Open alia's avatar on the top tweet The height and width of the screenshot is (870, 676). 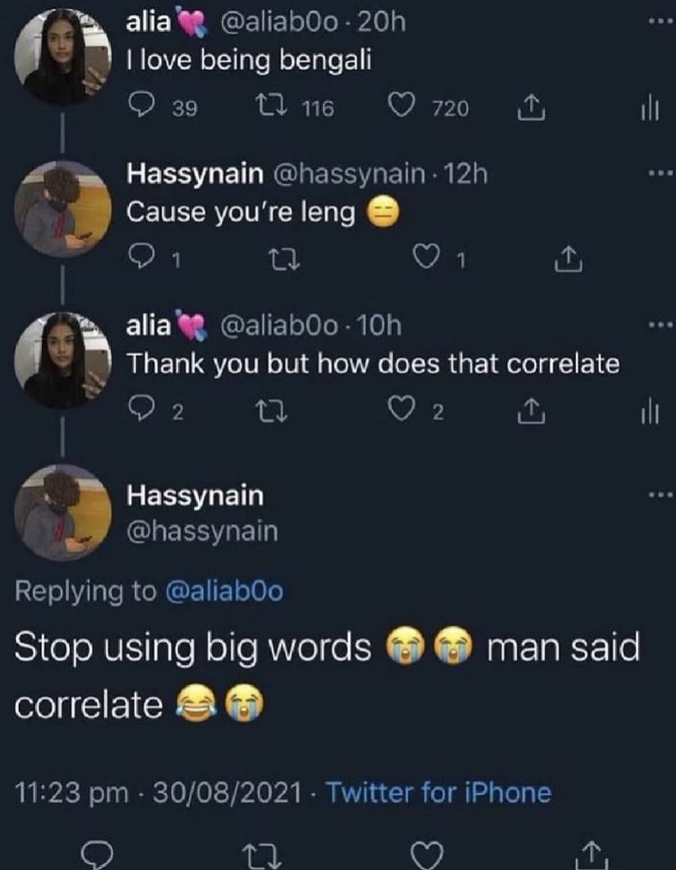63,57
